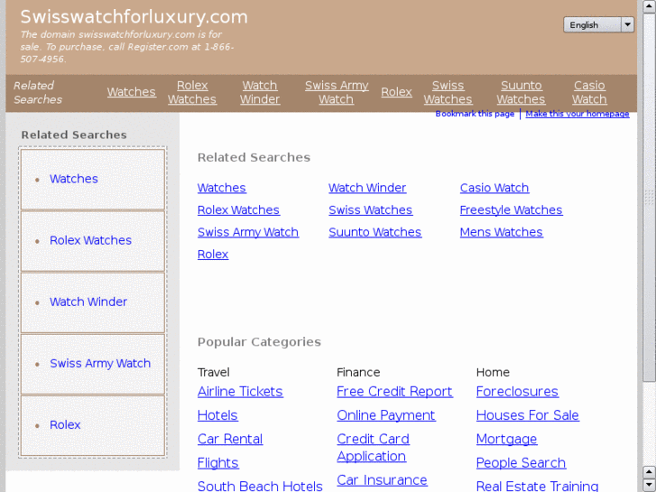Screen dimensions: 656x492
Task: Open Watches in the brown navigation bar
Action: click(132, 92)
